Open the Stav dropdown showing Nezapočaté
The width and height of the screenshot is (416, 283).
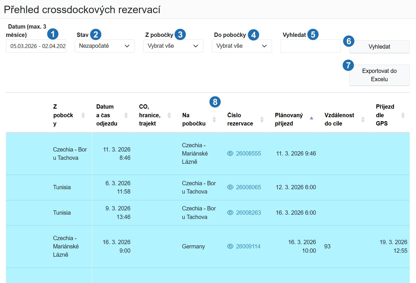[x=105, y=46]
